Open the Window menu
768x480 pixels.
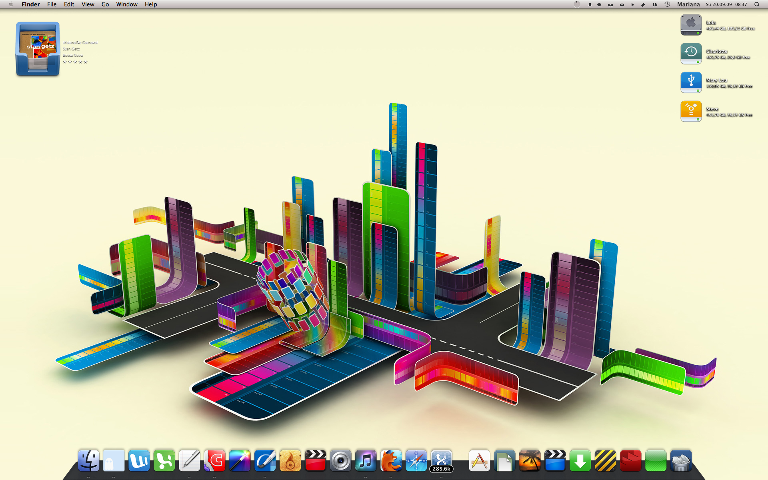pos(127,4)
